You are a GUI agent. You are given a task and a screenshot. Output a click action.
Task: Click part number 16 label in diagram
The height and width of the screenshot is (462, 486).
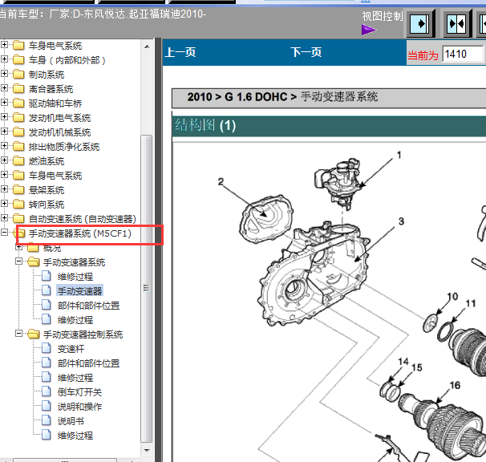tap(455, 385)
